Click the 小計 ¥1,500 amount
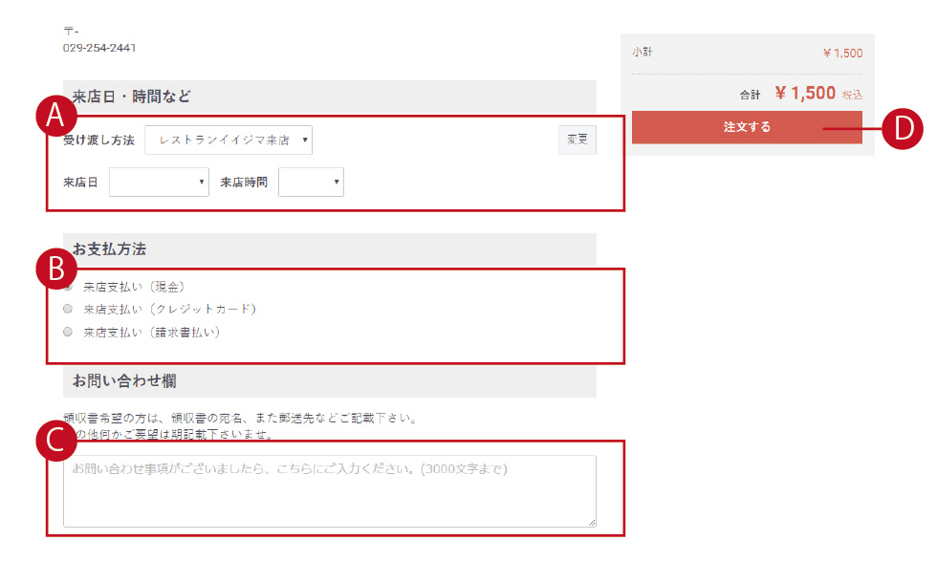Viewport: 937px width, 583px height. coord(842,54)
